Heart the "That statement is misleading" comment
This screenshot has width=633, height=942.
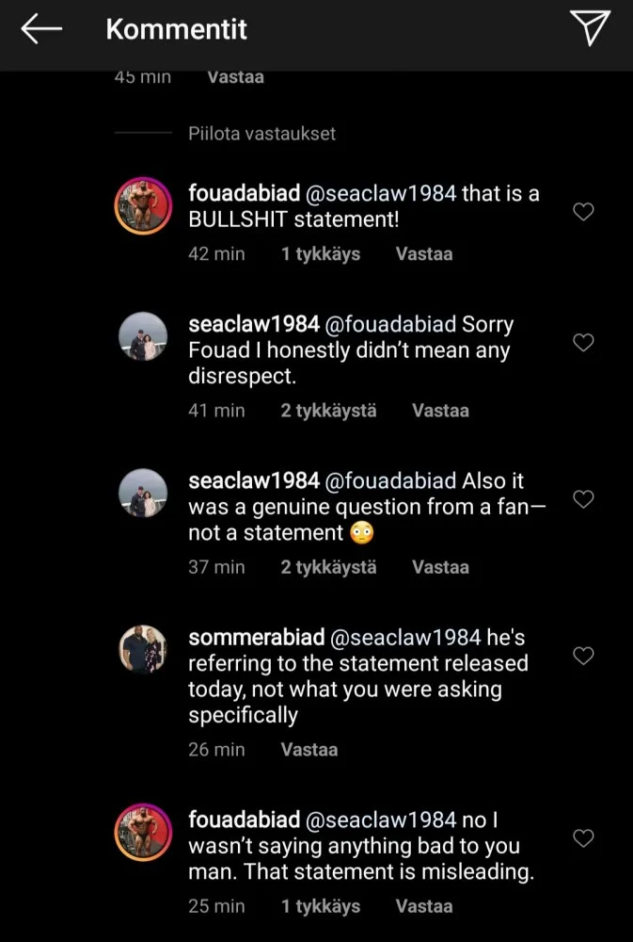(583, 838)
